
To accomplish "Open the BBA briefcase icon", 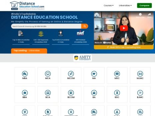I will 25,93.
